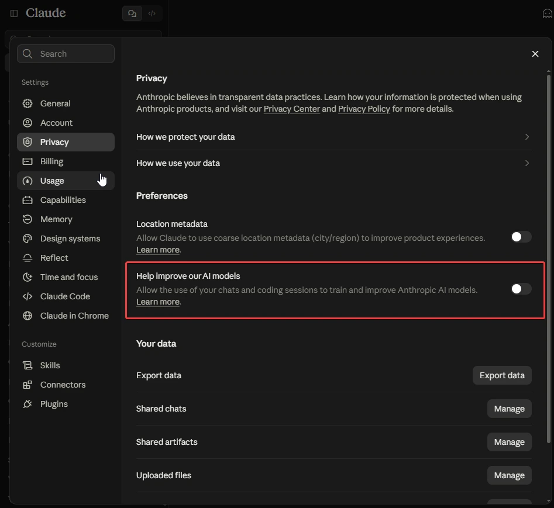Image resolution: width=554 pixels, height=508 pixels.
Task: Select the code view icon in header
Action: 152,13
